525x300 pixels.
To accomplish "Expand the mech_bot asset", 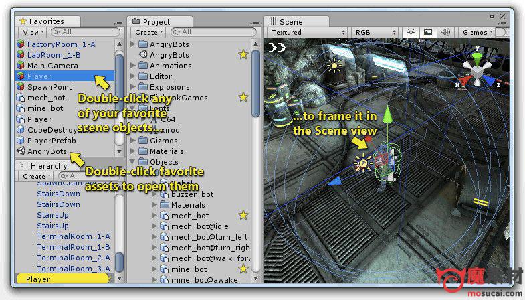I will click(154, 216).
